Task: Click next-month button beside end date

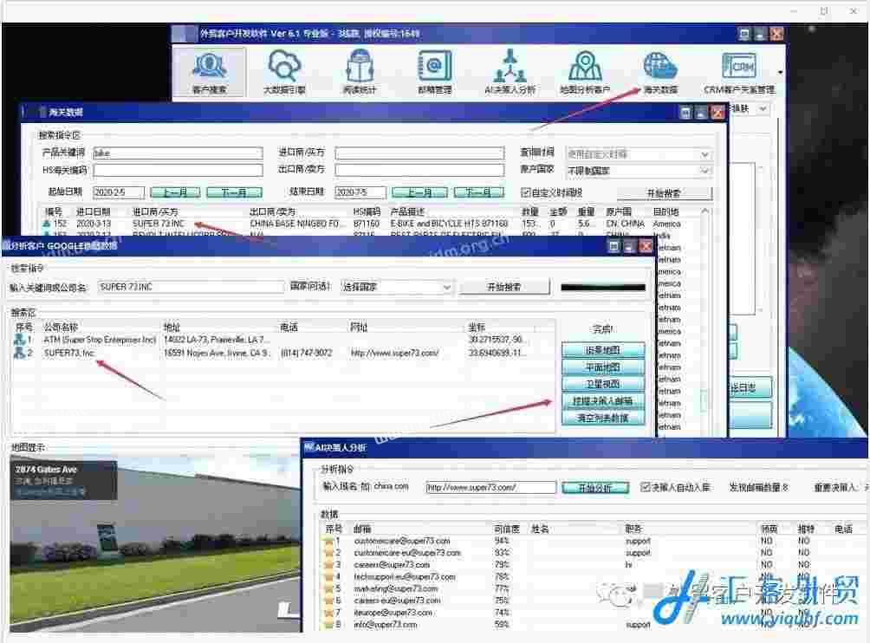Action: (478, 192)
